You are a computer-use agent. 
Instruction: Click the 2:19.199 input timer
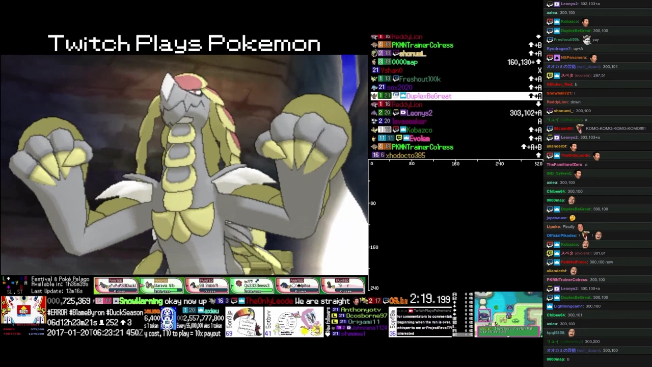pyautogui.click(x=430, y=299)
